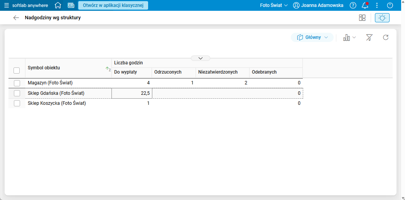
Task: Click Sklep Koszycka's Do wypłaty value 1
Action: [148, 103]
